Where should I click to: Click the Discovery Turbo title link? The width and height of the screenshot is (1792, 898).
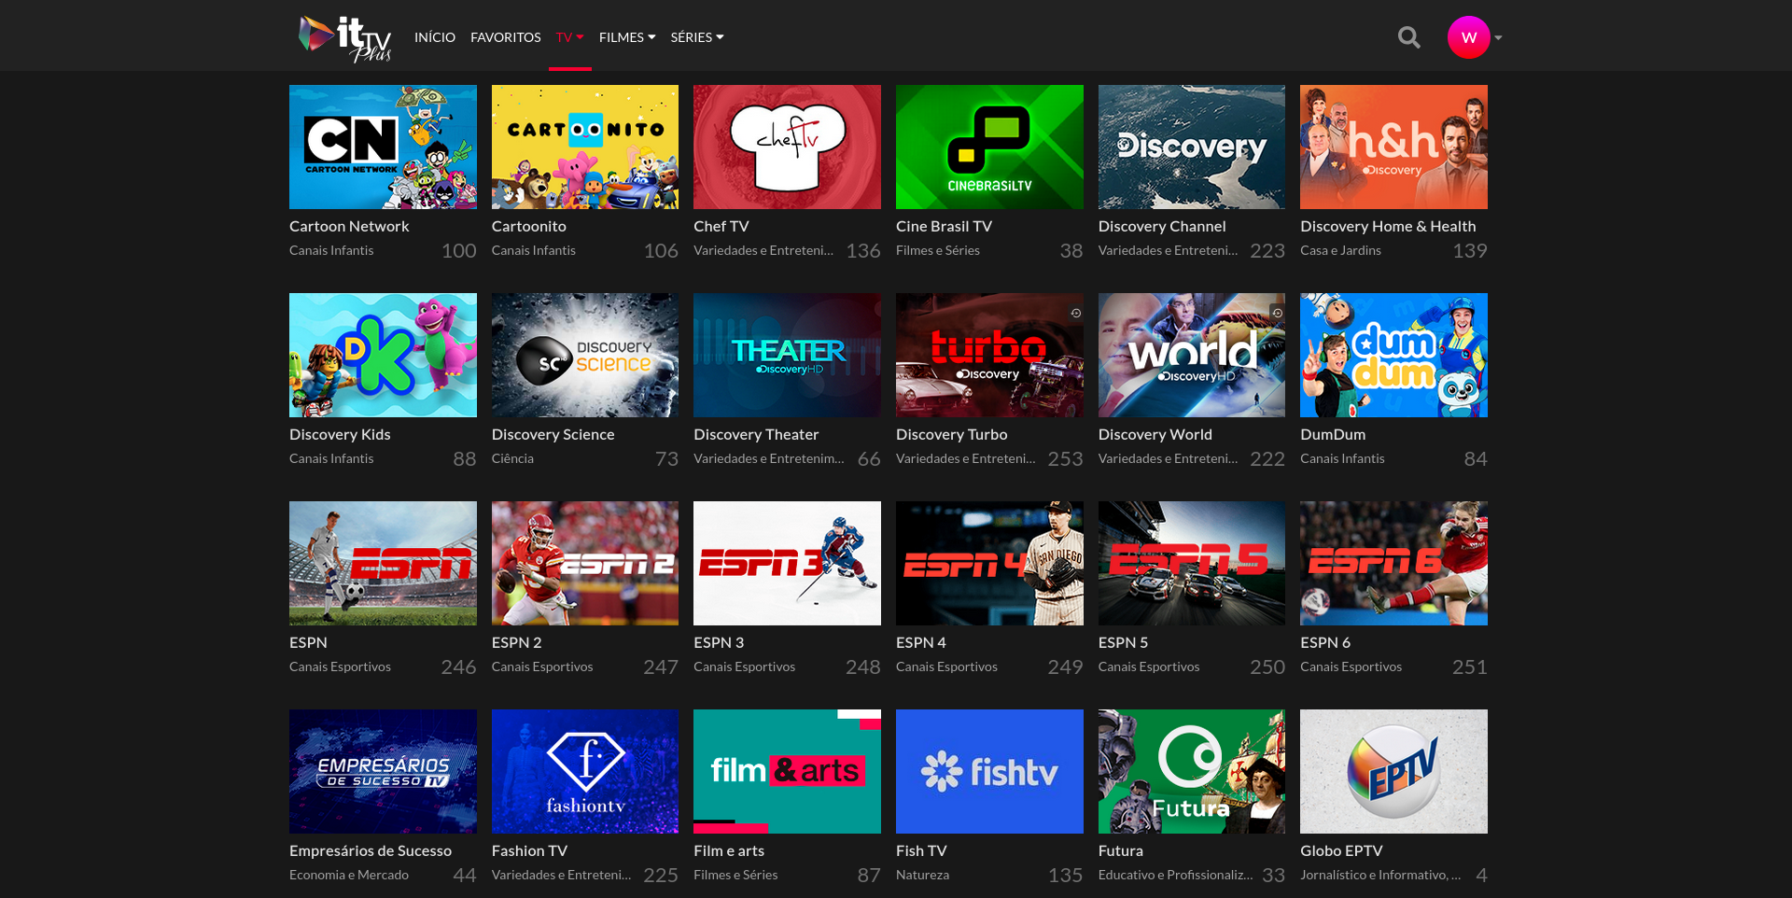951,434
